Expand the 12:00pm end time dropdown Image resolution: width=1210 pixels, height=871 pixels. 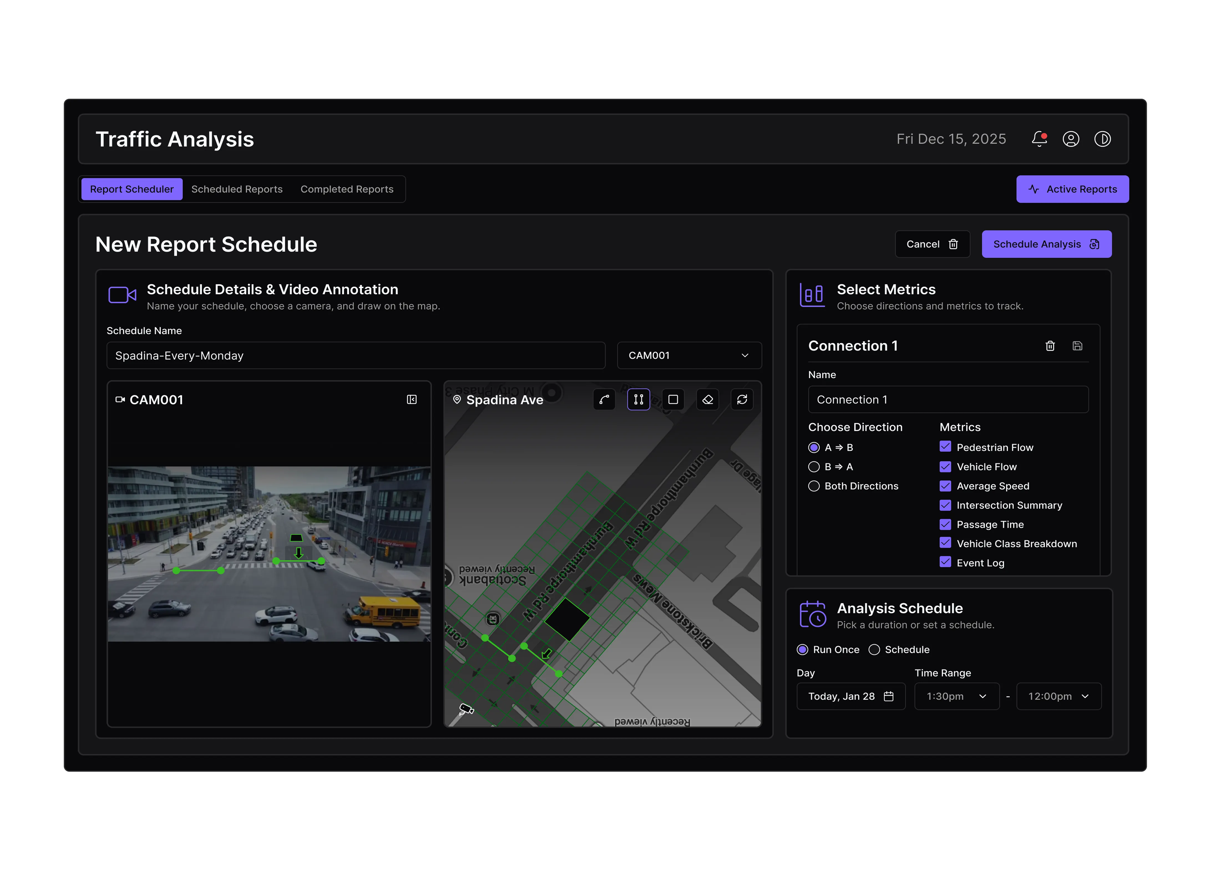click(x=1058, y=696)
